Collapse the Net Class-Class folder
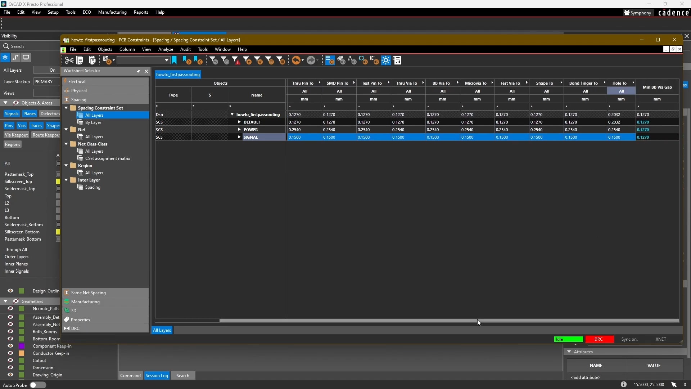Viewport: 691px width, 389px height. (x=66, y=144)
